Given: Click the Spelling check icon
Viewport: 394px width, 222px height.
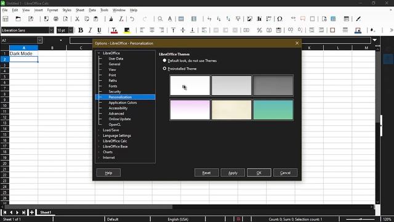Looking at the screenshot, I should [x=170, y=19].
